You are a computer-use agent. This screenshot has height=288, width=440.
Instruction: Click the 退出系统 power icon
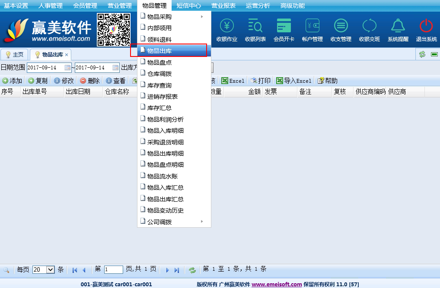tap(426, 27)
